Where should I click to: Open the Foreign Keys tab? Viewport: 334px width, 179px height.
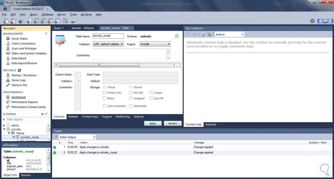tap(90, 117)
